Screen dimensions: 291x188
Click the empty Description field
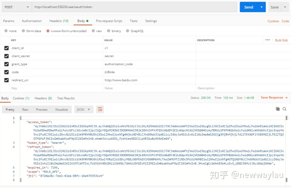pyautogui.click(x=243, y=88)
